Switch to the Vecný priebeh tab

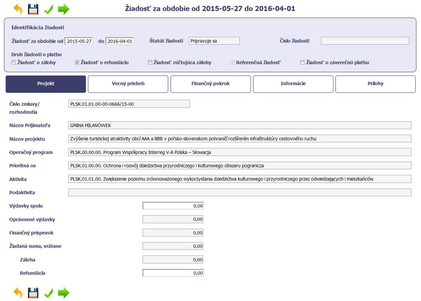pos(128,84)
